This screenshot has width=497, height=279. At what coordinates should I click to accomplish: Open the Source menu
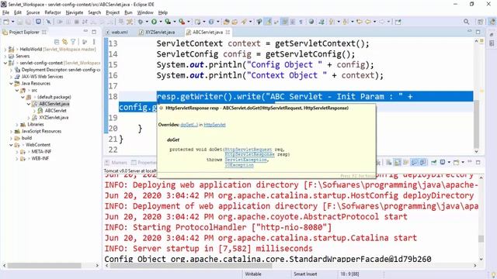click(x=33, y=12)
